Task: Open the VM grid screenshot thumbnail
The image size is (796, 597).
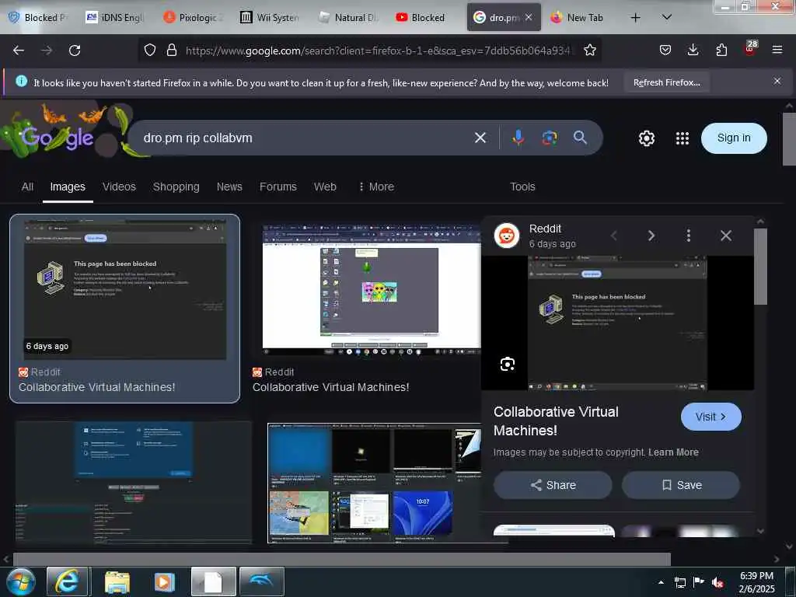Action: point(374,483)
